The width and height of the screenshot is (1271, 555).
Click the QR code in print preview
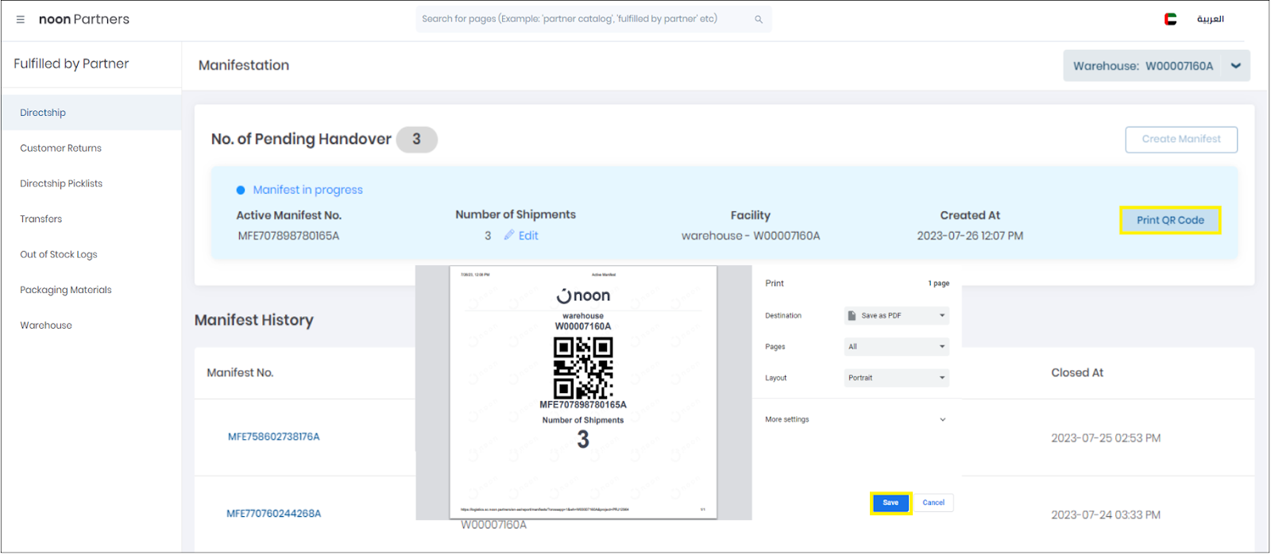point(583,368)
